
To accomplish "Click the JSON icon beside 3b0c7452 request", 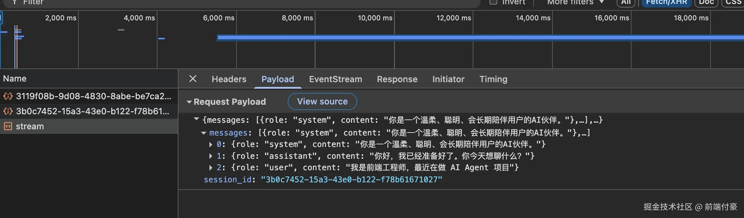I will tap(8, 111).
